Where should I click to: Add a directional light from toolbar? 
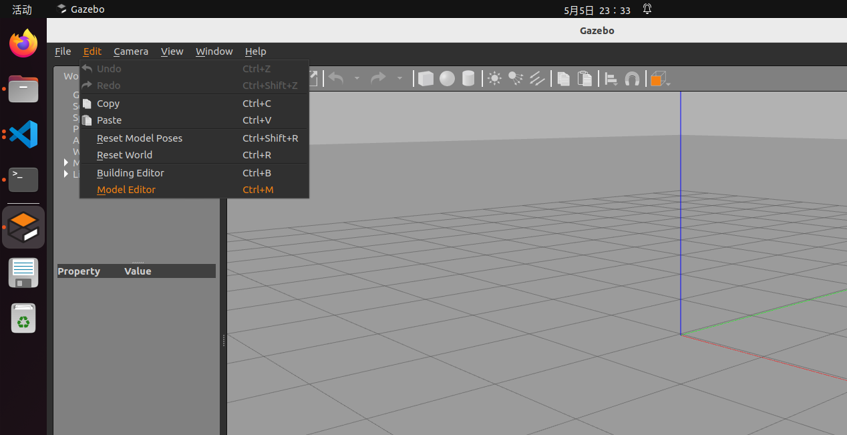537,79
